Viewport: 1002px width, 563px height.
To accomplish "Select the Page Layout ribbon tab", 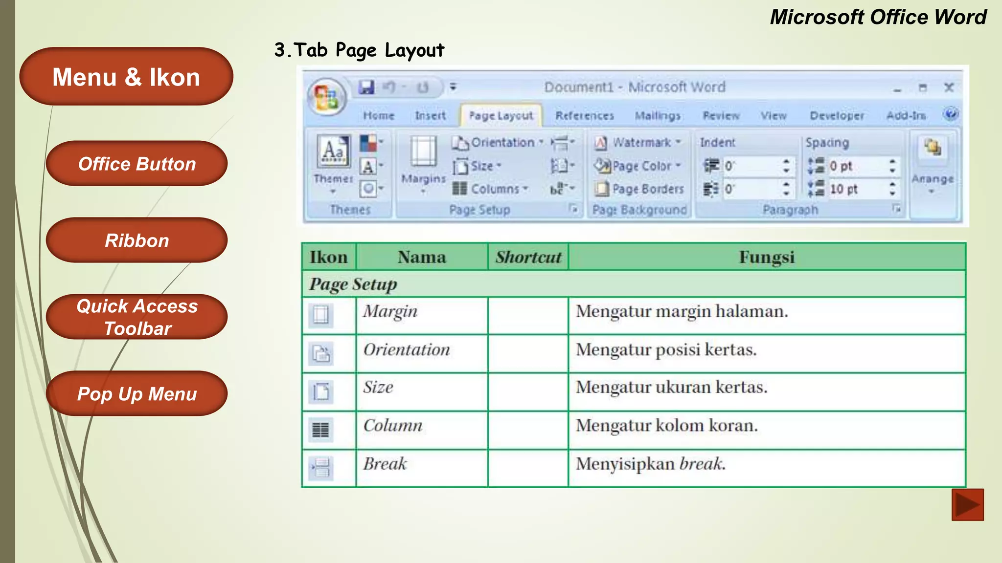I will (x=501, y=116).
